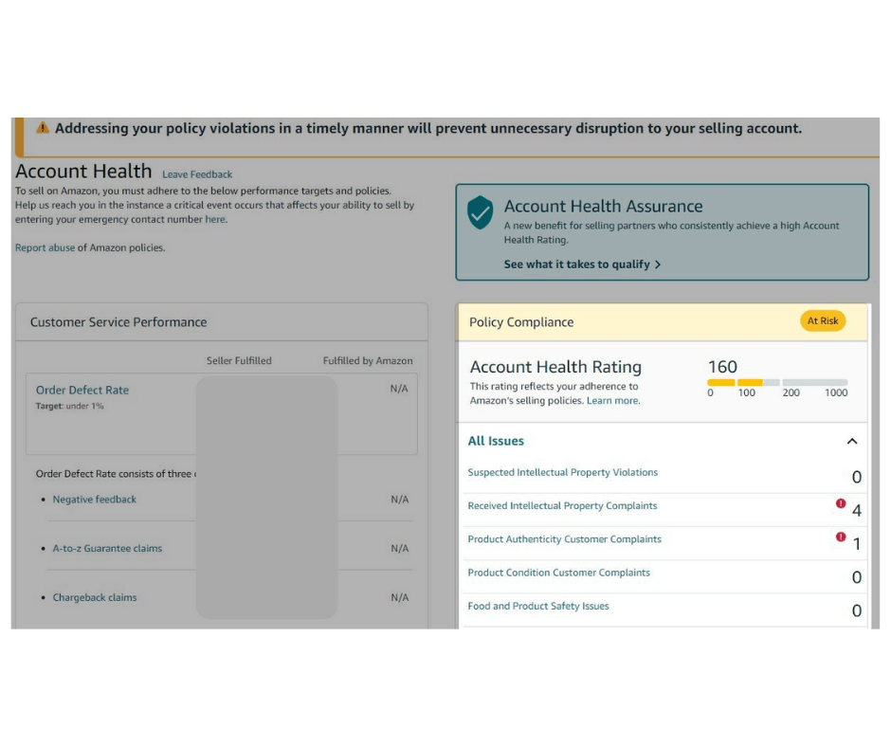Screen dimensions: 891x747
Task: Open Food and Product Safety Issues
Action: pos(538,607)
